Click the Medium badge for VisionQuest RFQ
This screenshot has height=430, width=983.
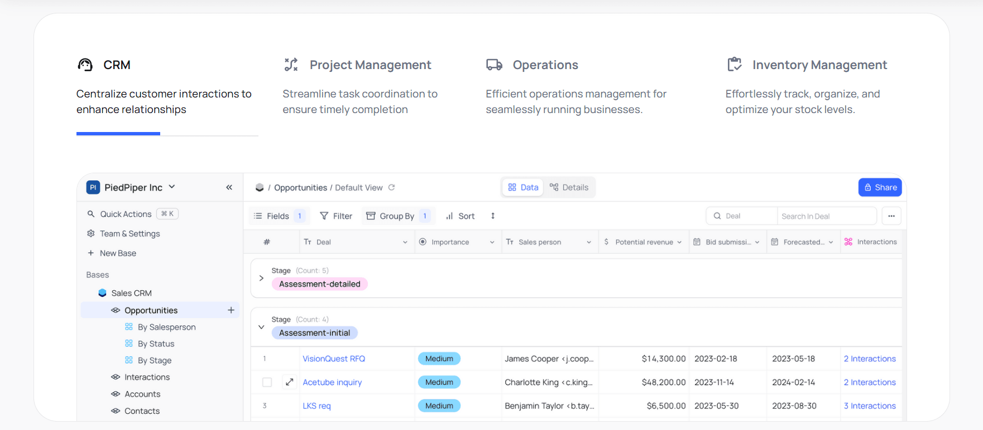pyautogui.click(x=439, y=359)
